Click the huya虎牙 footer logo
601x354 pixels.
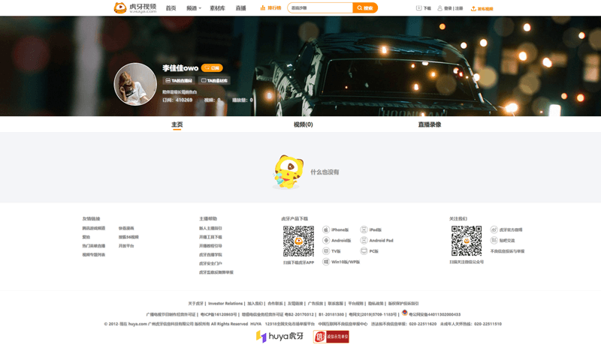(x=279, y=337)
